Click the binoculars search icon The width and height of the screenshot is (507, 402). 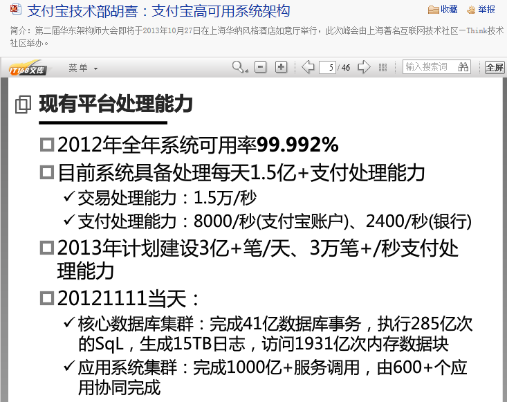click(x=463, y=67)
